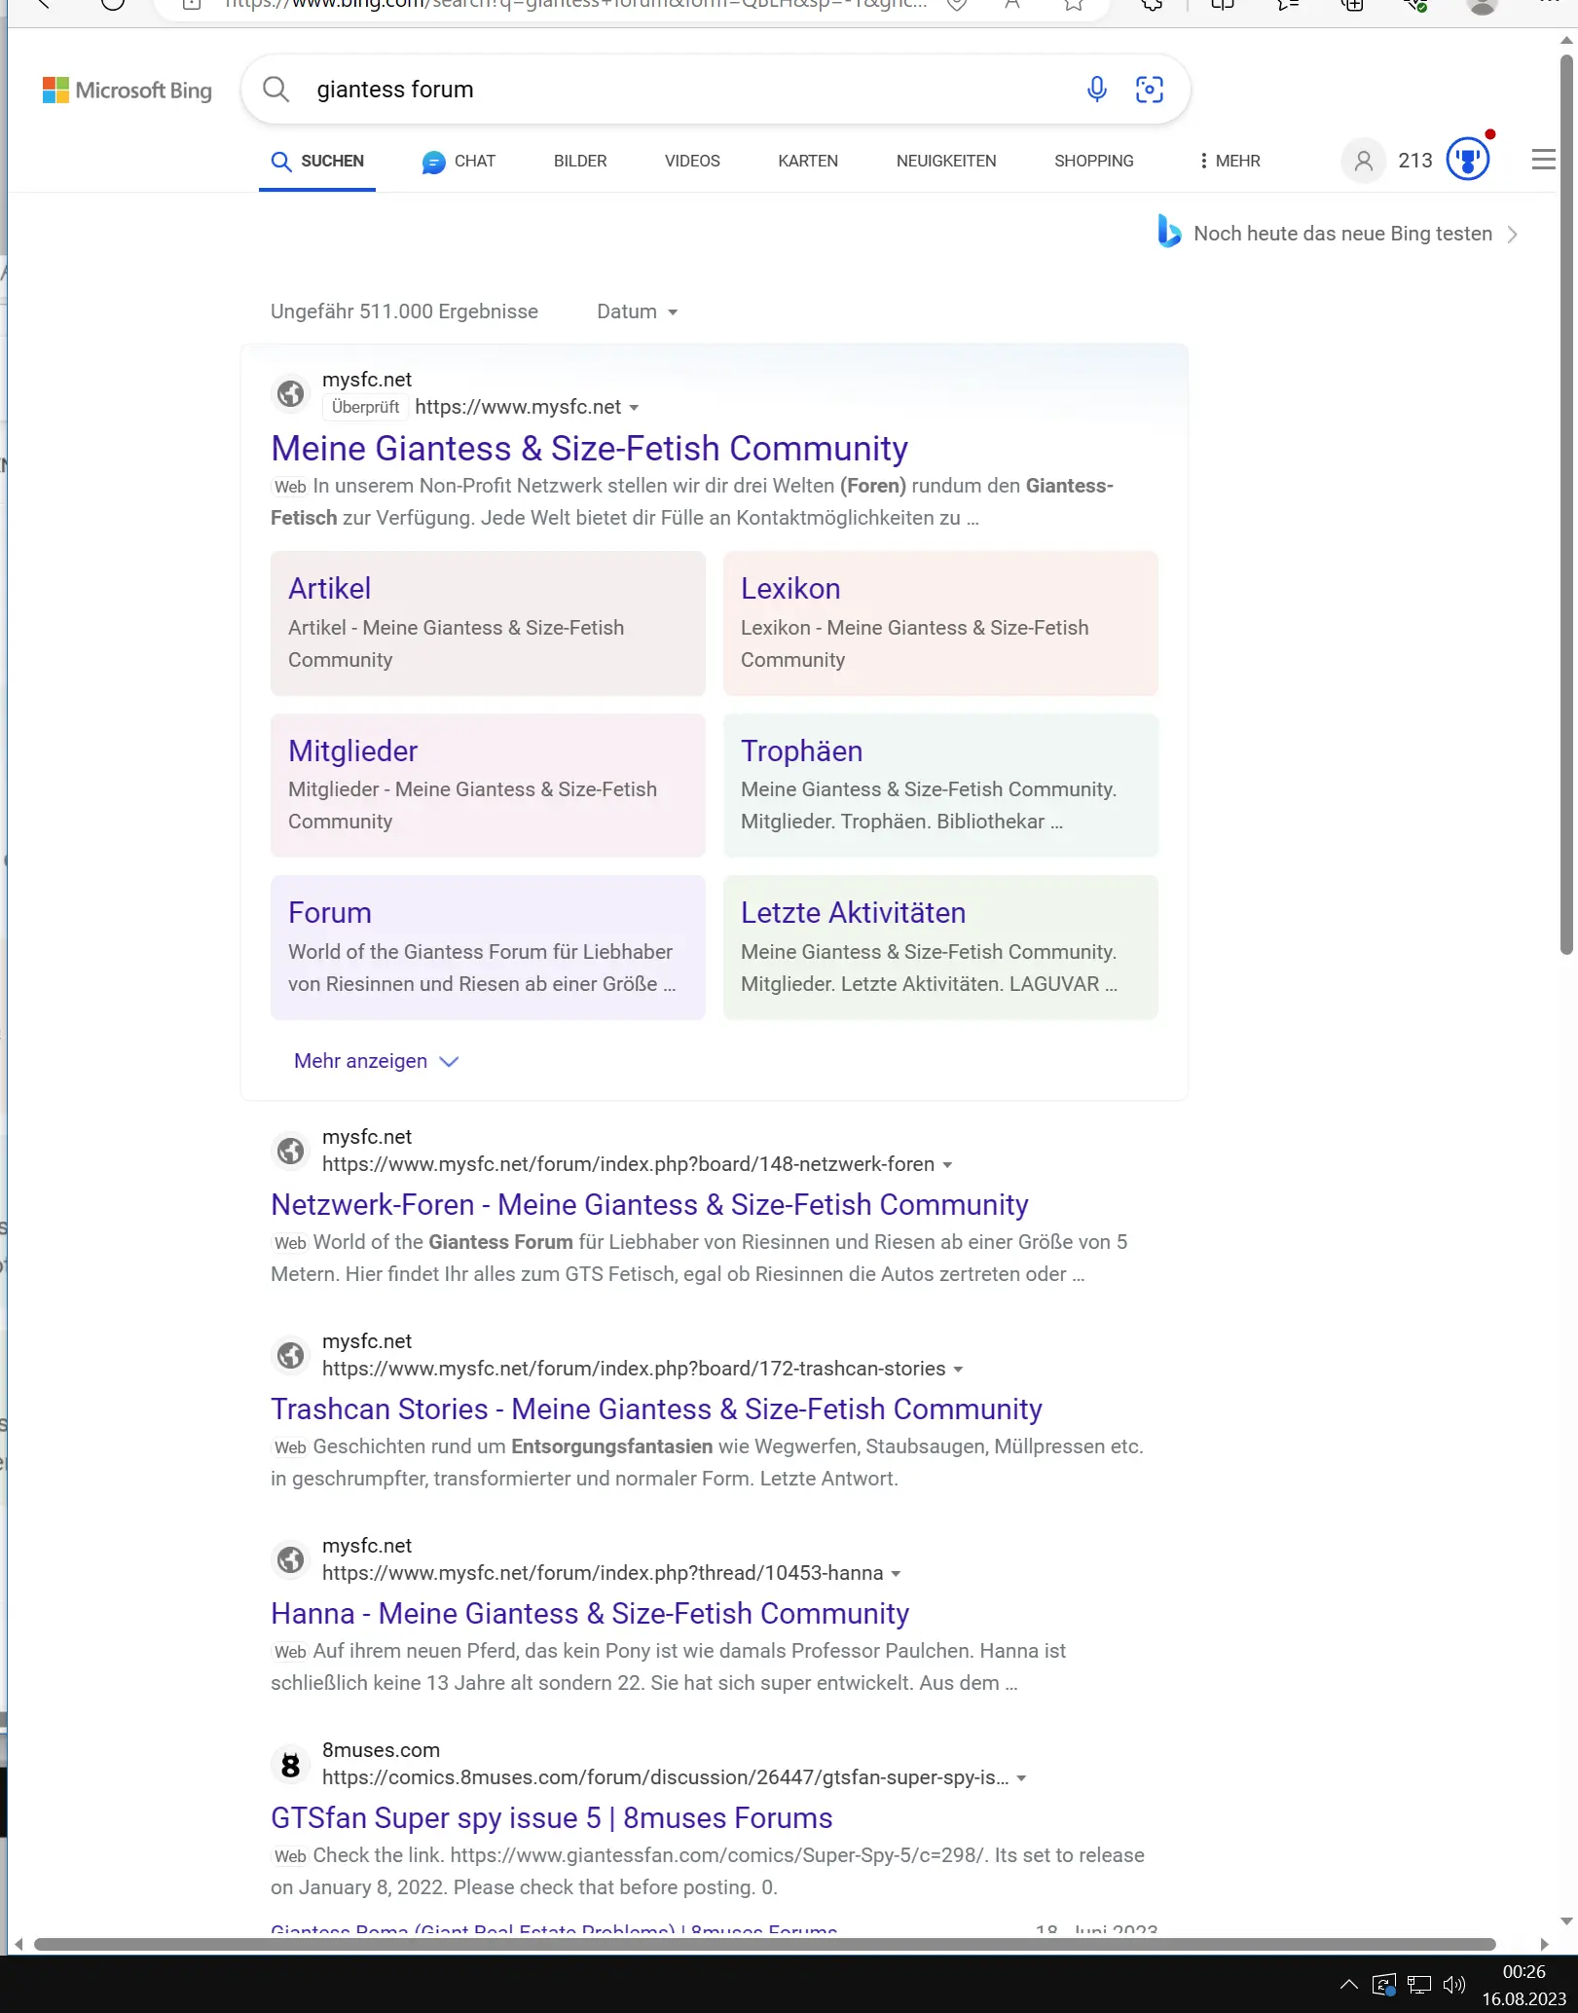
Task: Click the Überprüft verified badge
Action: [365, 408]
